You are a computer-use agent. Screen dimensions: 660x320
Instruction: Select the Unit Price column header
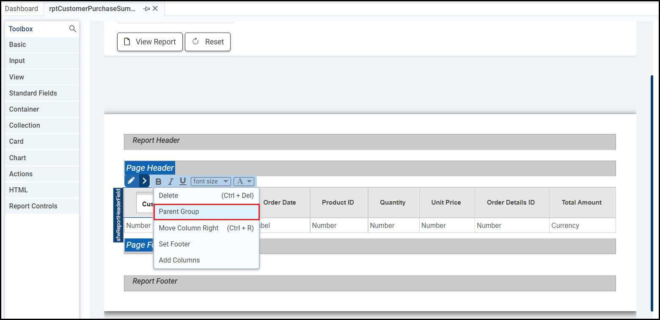(x=447, y=202)
